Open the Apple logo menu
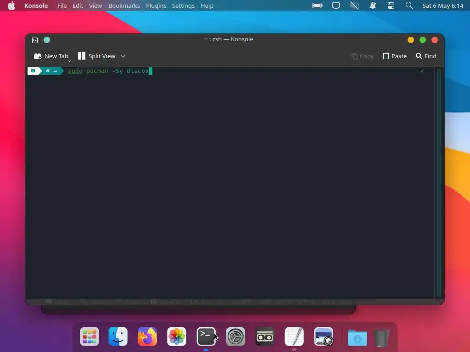Screen dimensions: 470x352 [x=11, y=5]
